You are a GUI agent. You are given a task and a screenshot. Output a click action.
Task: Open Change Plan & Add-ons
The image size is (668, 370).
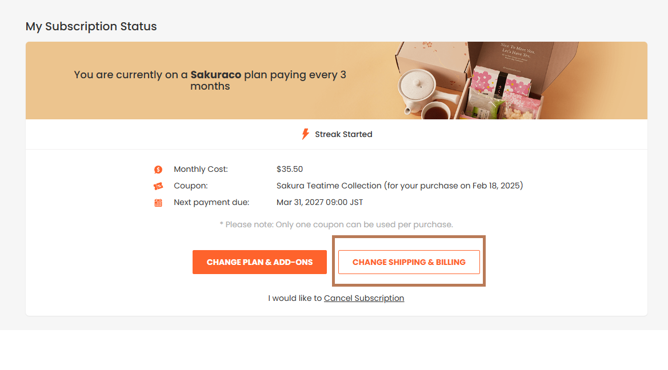click(259, 262)
